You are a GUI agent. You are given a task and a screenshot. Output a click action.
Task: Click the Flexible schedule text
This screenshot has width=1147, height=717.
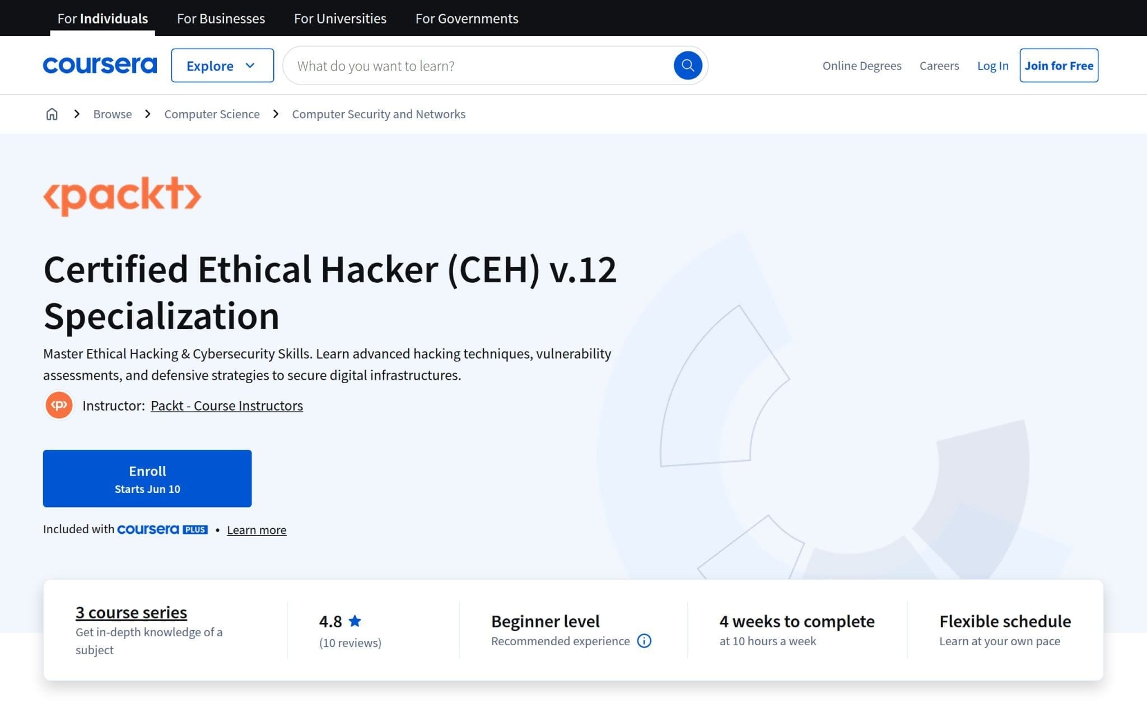[1005, 621]
